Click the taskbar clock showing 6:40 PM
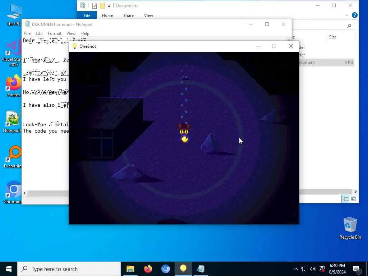The height and width of the screenshot is (276, 368). 337,269
